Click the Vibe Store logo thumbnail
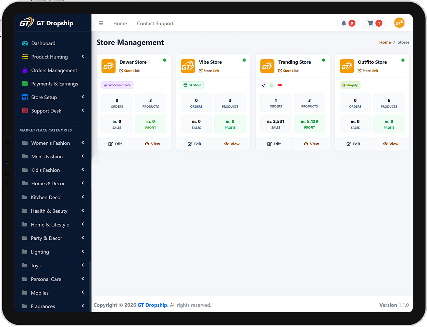 188,66
